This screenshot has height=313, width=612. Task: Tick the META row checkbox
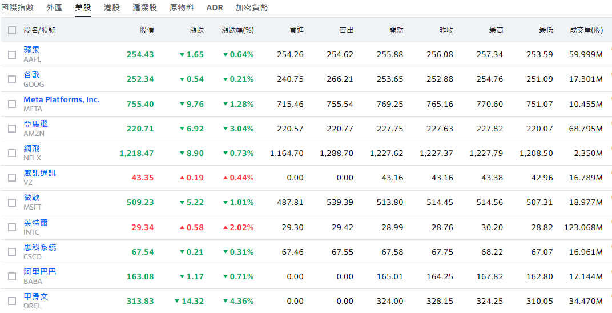click(12, 104)
